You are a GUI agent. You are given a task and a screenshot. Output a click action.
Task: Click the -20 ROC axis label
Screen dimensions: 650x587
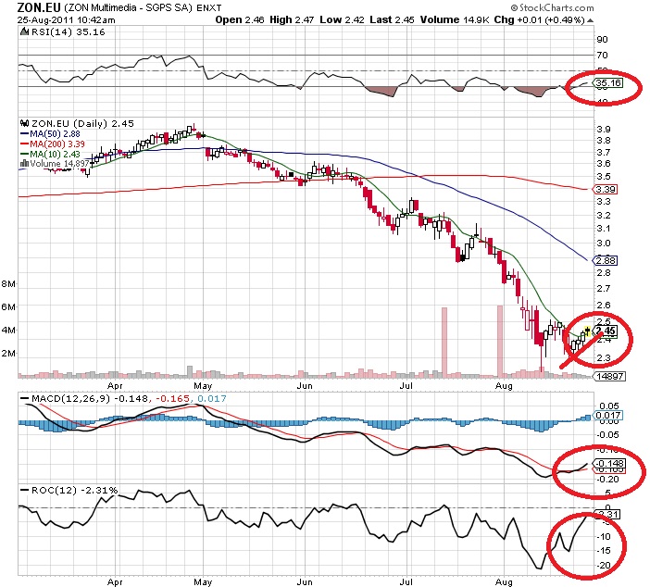[x=604, y=566]
